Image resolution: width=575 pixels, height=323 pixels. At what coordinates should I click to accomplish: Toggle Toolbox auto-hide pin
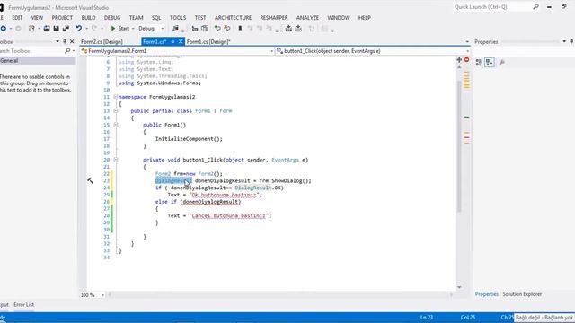(65, 42)
